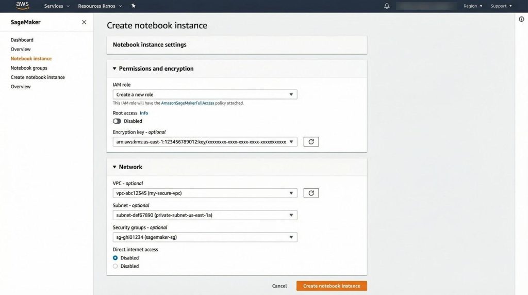
Task: Collapse the Permissions and encryption section
Action: click(x=115, y=69)
